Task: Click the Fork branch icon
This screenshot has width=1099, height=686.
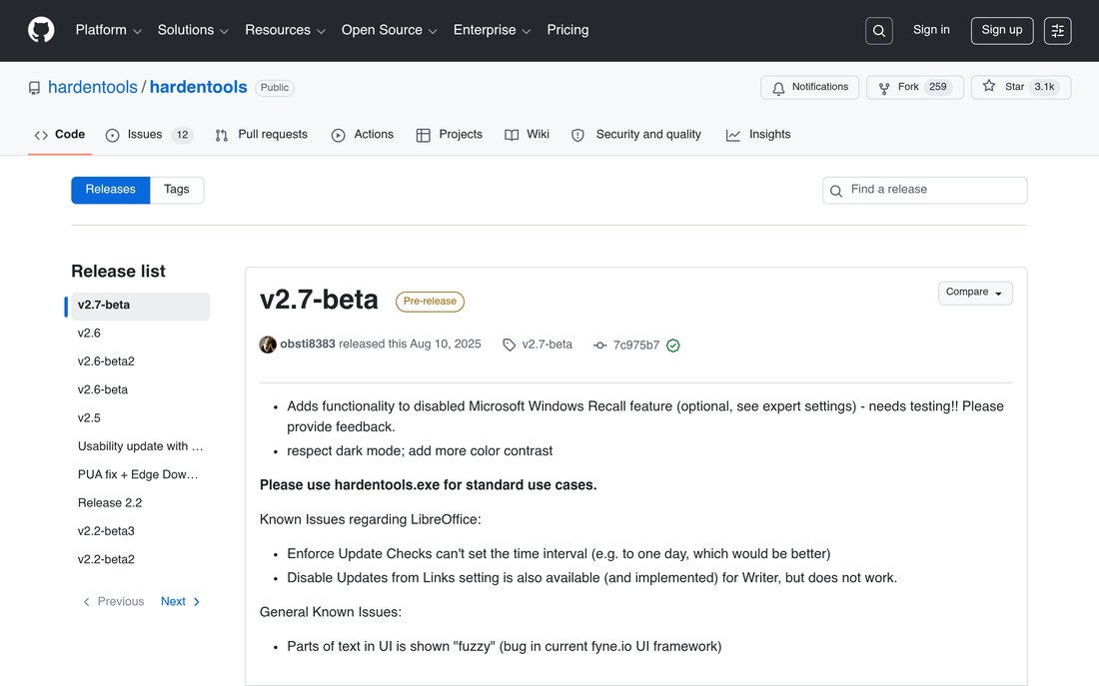Action: coord(884,88)
